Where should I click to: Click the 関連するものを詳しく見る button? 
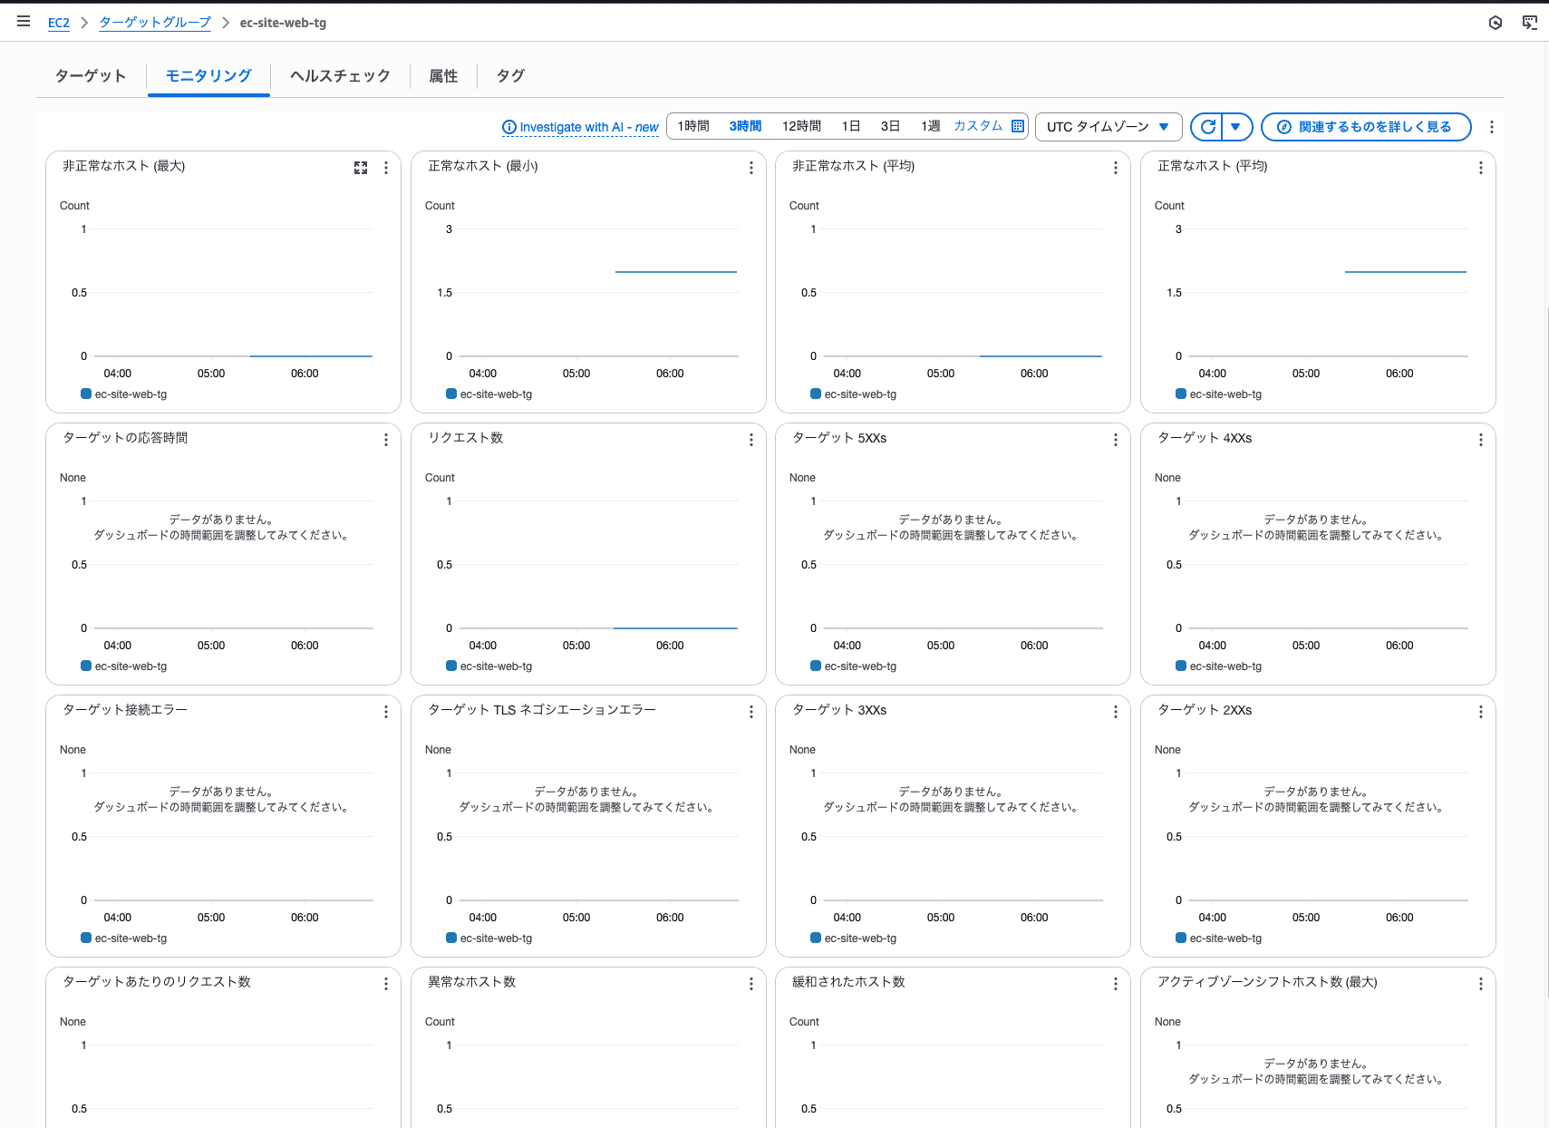pyautogui.click(x=1365, y=127)
